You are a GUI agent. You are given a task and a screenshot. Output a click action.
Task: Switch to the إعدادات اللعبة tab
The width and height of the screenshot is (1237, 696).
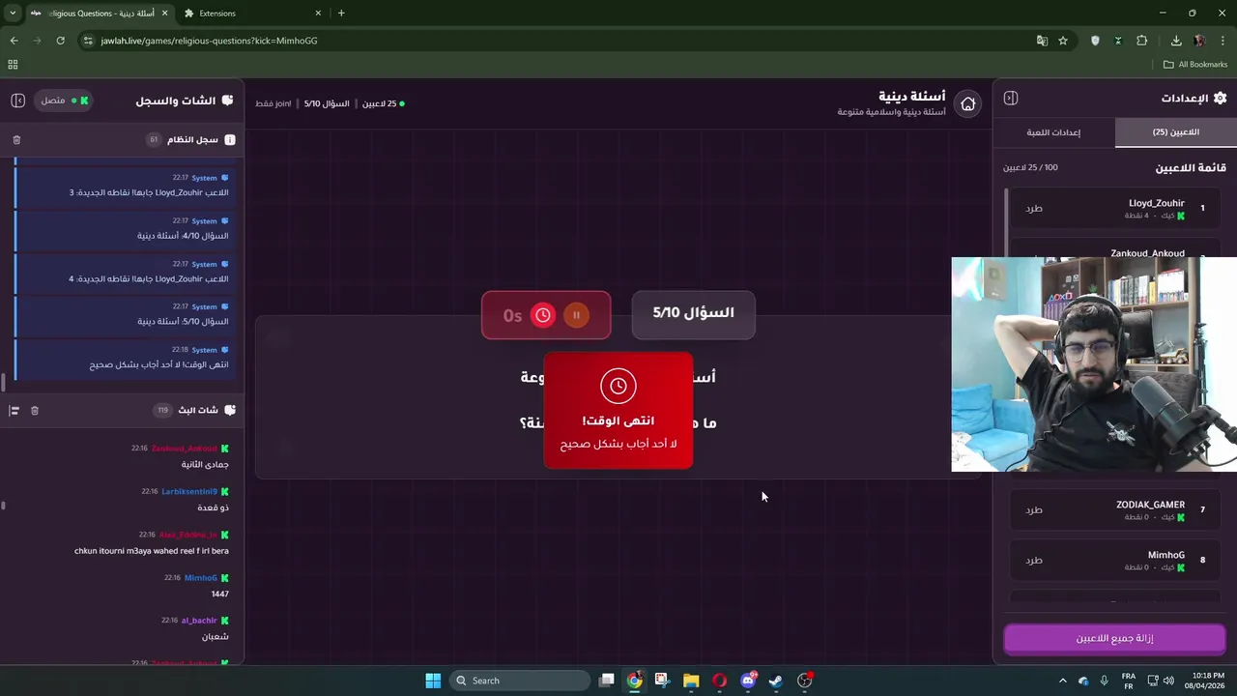[1053, 132]
